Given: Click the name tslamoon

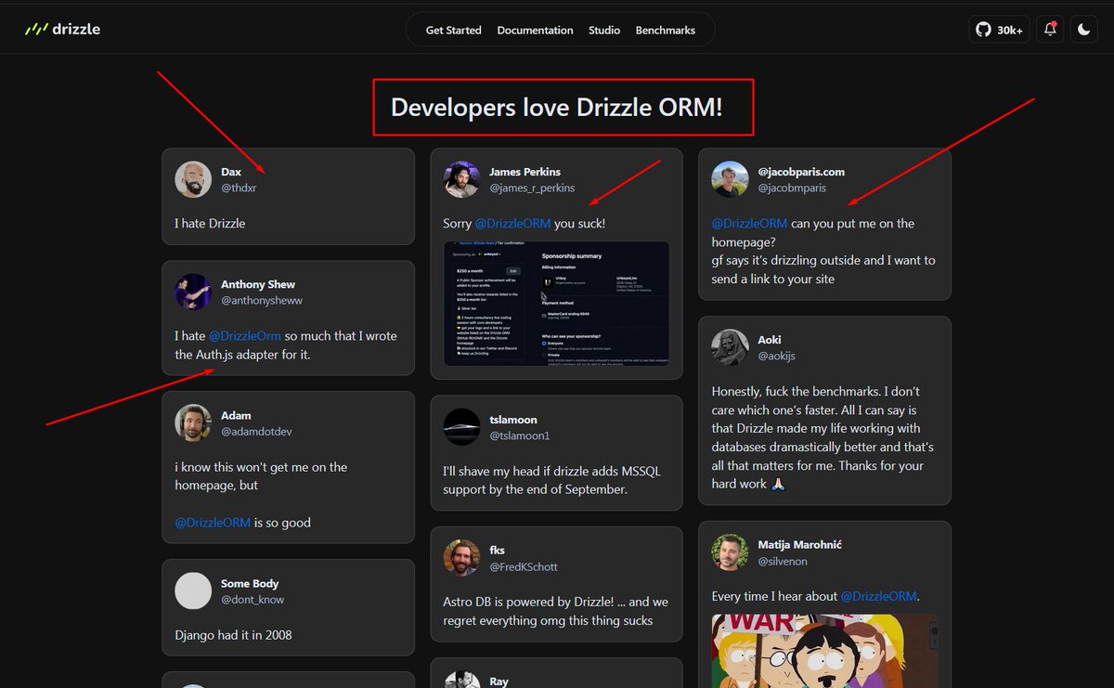Looking at the screenshot, I should pyautogui.click(x=513, y=420).
